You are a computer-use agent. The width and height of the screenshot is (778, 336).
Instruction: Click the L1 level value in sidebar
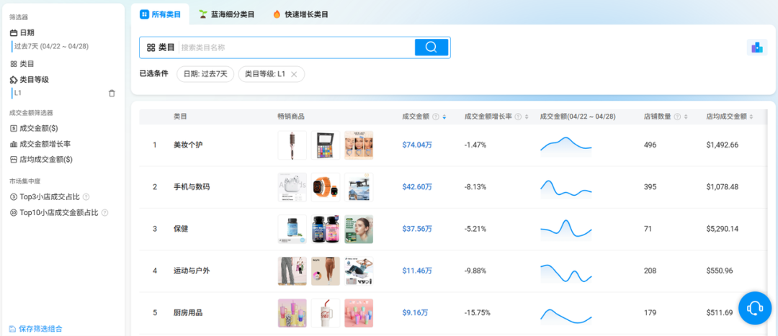(18, 93)
